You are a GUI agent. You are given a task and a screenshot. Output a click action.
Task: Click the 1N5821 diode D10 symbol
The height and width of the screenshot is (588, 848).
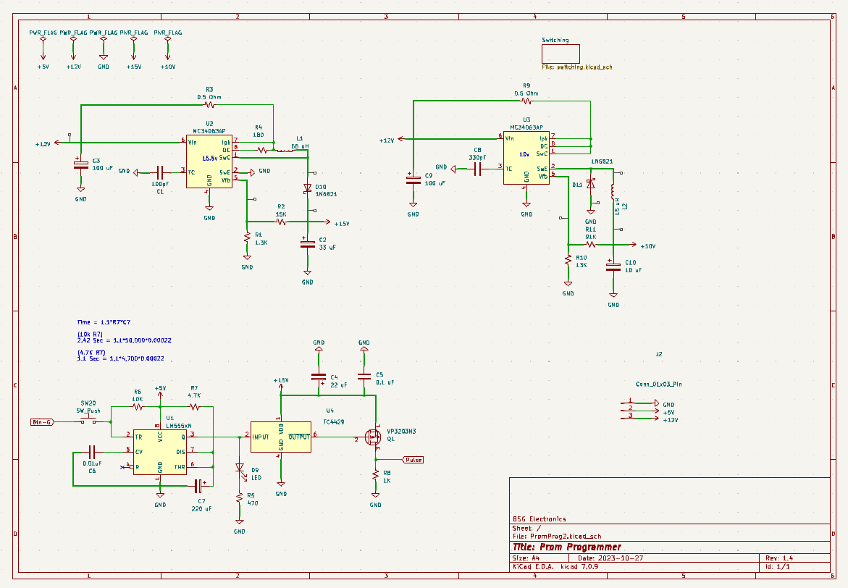308,187
